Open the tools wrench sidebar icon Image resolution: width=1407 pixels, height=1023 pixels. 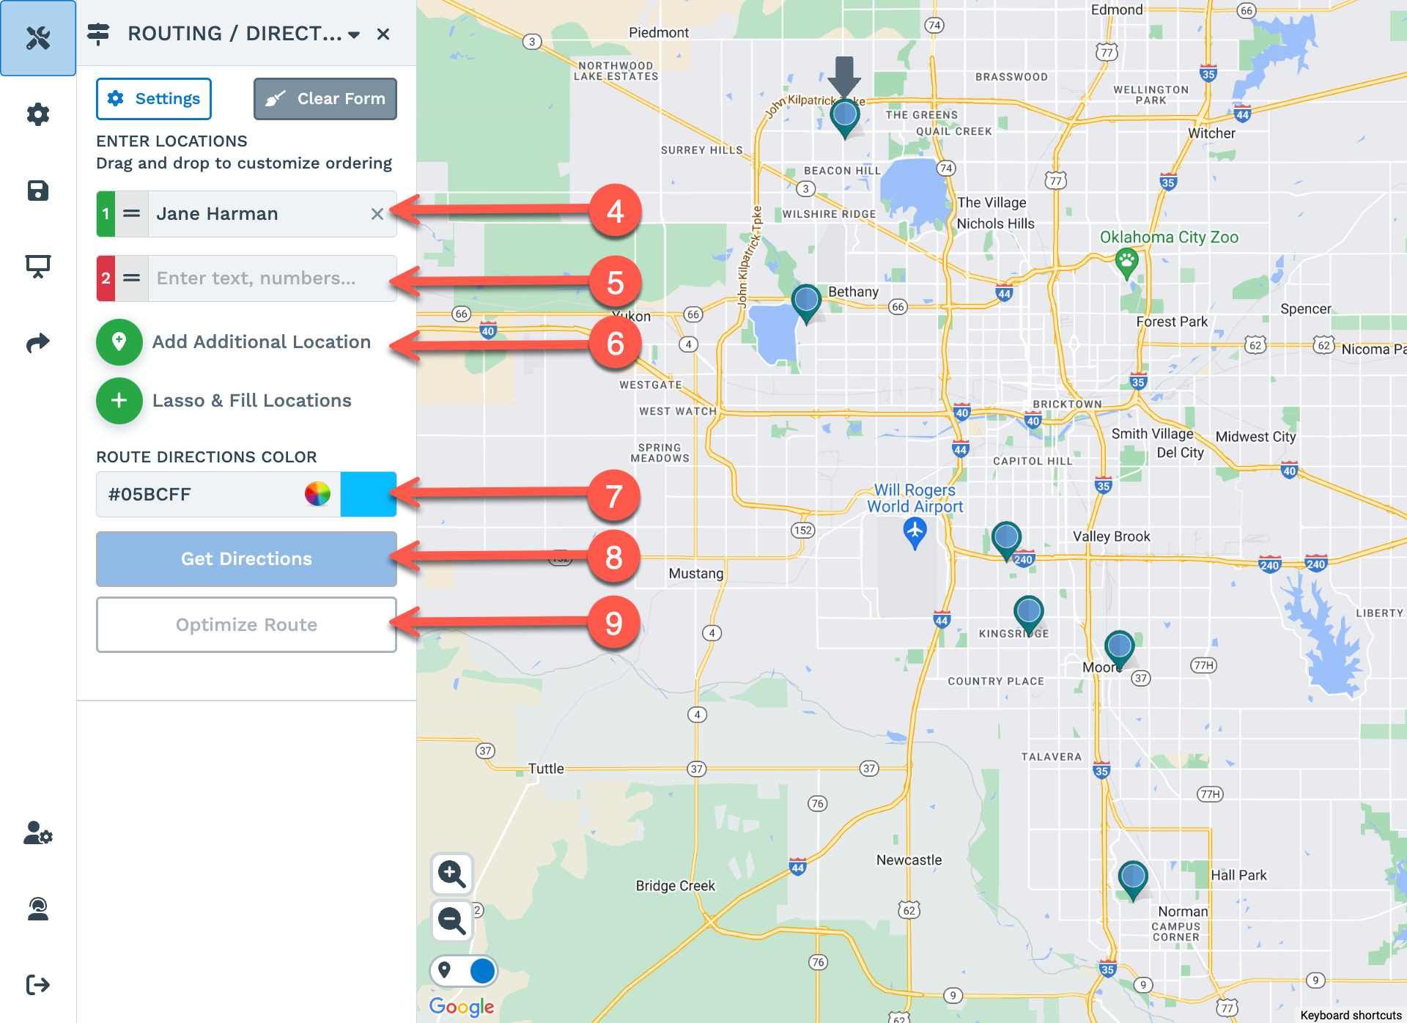(38, 38)
